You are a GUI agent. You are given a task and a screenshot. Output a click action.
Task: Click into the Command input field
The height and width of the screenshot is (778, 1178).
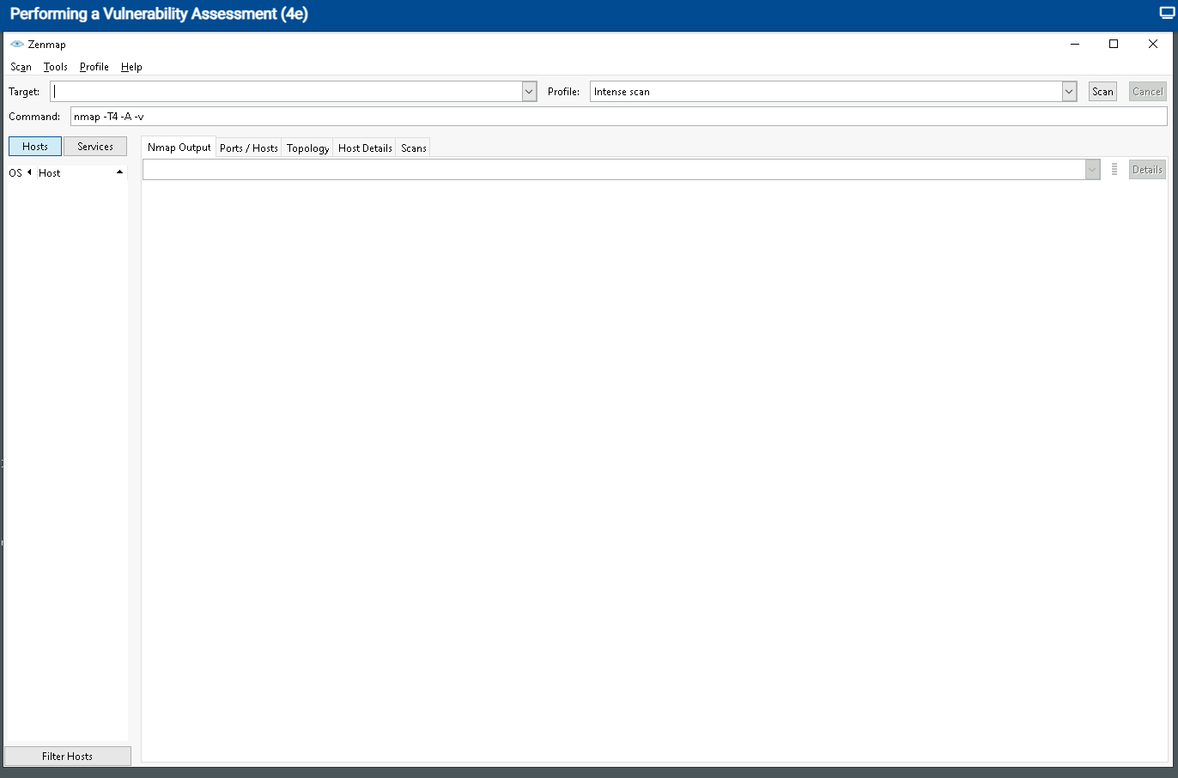click(x=618, y=117)
